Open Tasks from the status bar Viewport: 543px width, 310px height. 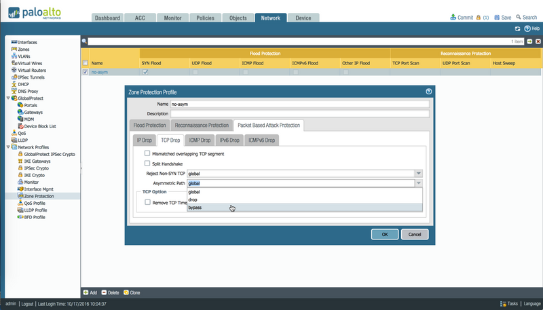click(504, 304)
